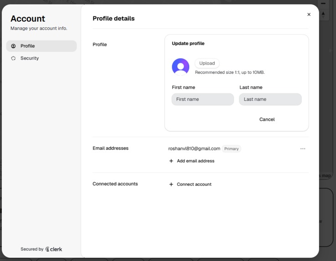Click the Update profile heading

(x=188, y=43)
